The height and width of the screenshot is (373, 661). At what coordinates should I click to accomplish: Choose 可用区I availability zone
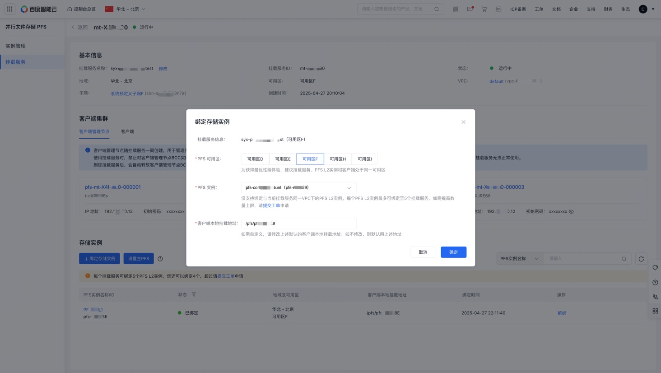point(364,159)
